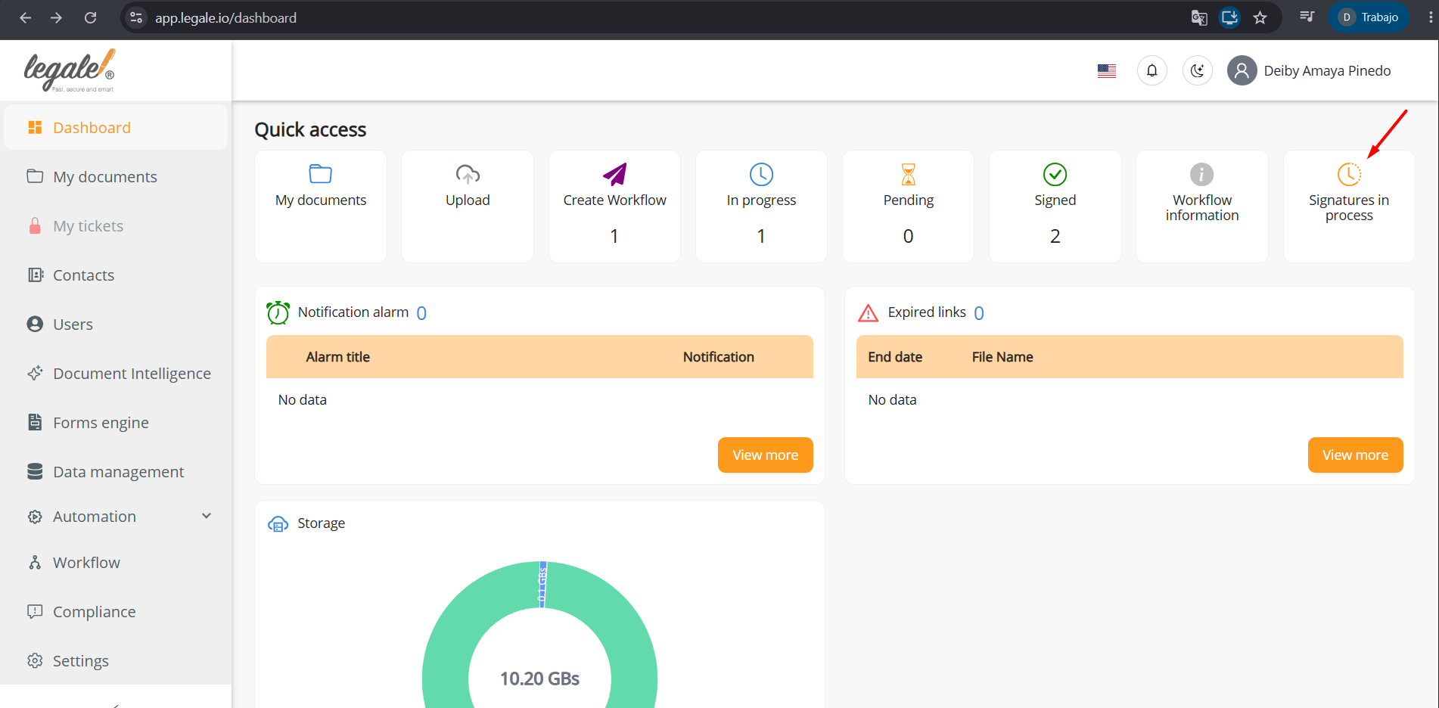
Task: Select the Pending hourglass card
Action: tap(908, 206)
